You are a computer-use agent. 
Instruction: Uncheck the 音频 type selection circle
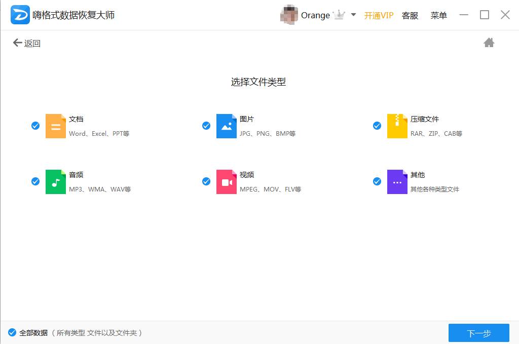pos(35,181)
